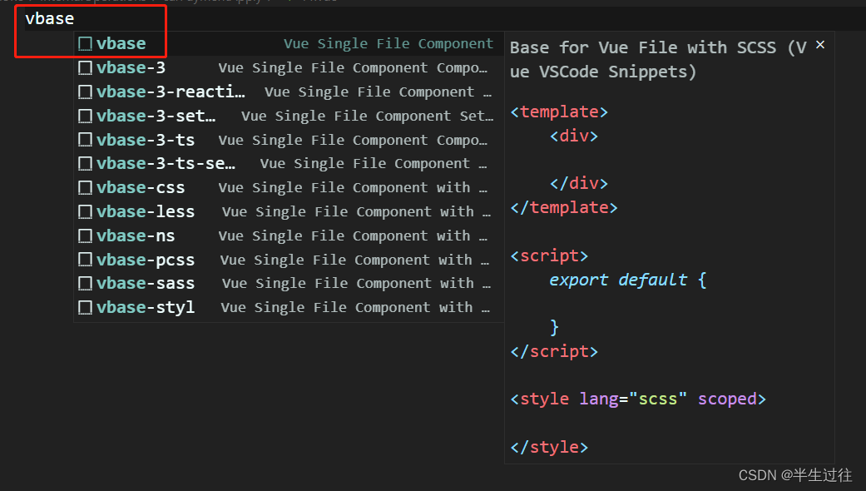Click snippet icon beside vbase-3-set…
The height and width of the screenshot is (491, 866).
click(x=85, y=116)
